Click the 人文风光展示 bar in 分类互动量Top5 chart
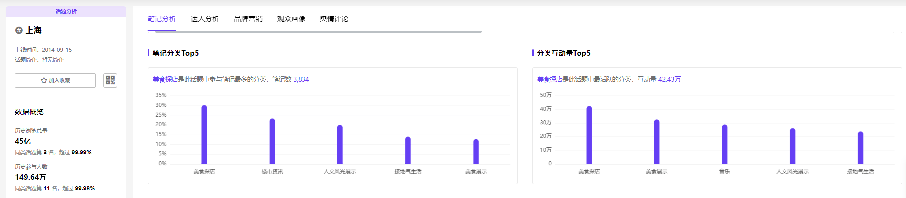The height and width of the screenshot is (198, 906). 793,146
